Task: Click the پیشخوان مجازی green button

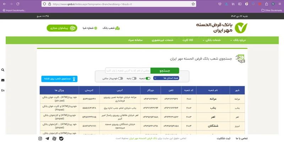Action: [62, 28]
